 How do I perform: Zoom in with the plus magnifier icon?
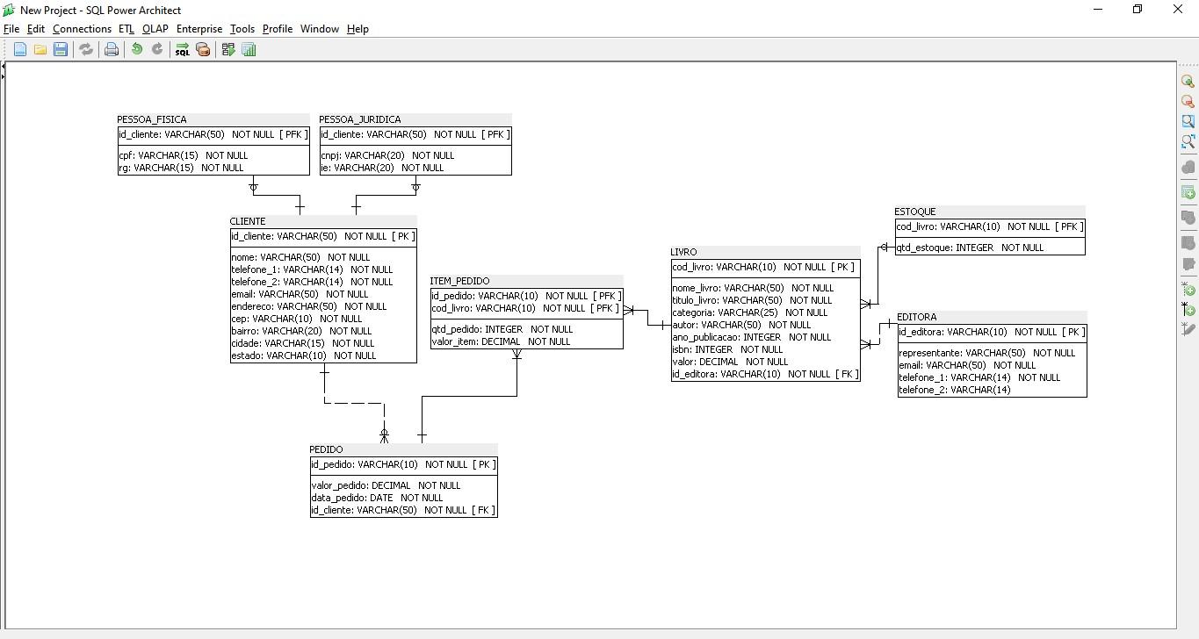pyautogui.click(x=1188, y=81)
